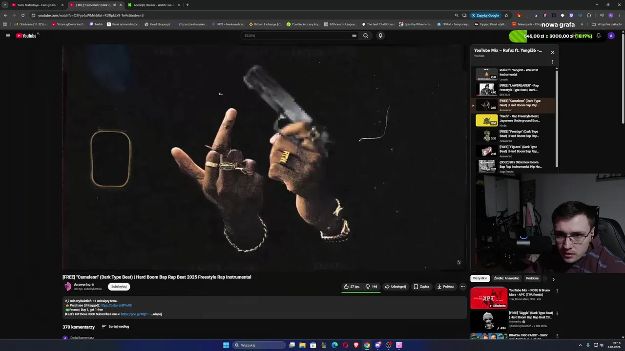Image resolution: width=625 pixels, height=351 pixels.
Task: Open Windows Start menu
Action: pyautogui.click(x=226, y=345)
